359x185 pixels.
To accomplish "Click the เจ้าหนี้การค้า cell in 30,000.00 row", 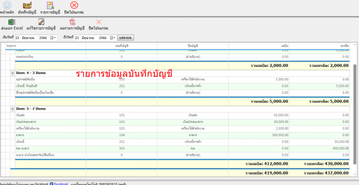I will (193, 142).
